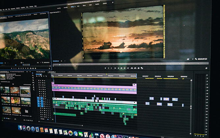Open timeline wrench display settings
The image size is (220, 138).
coord(46,76)
